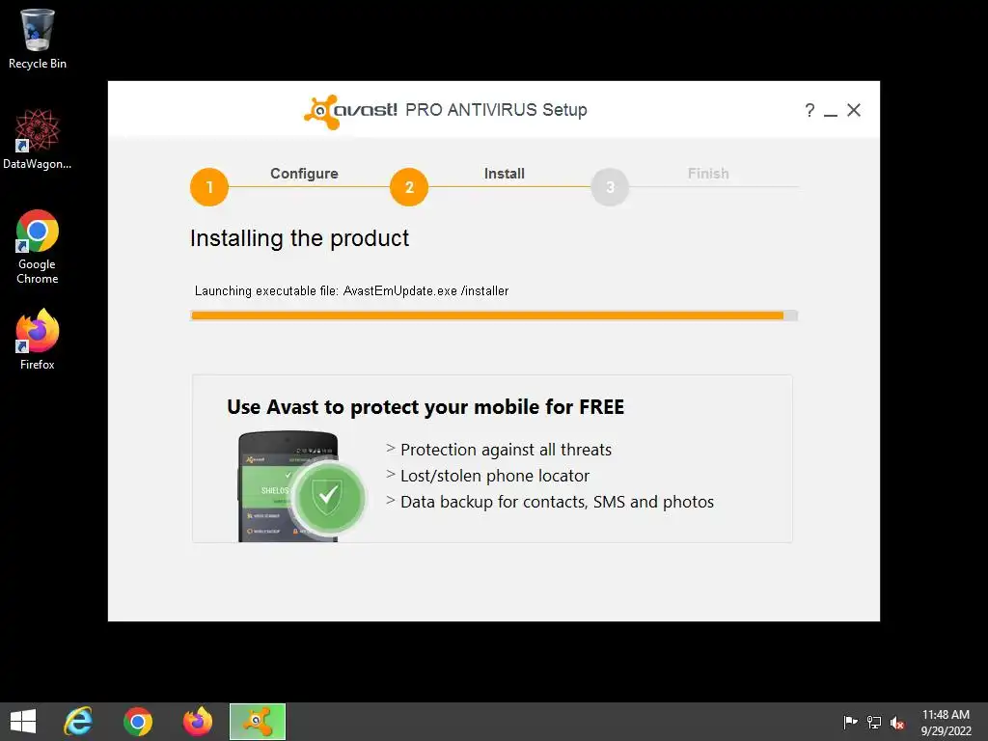Click the muted volume tray icon

(897, 723)
